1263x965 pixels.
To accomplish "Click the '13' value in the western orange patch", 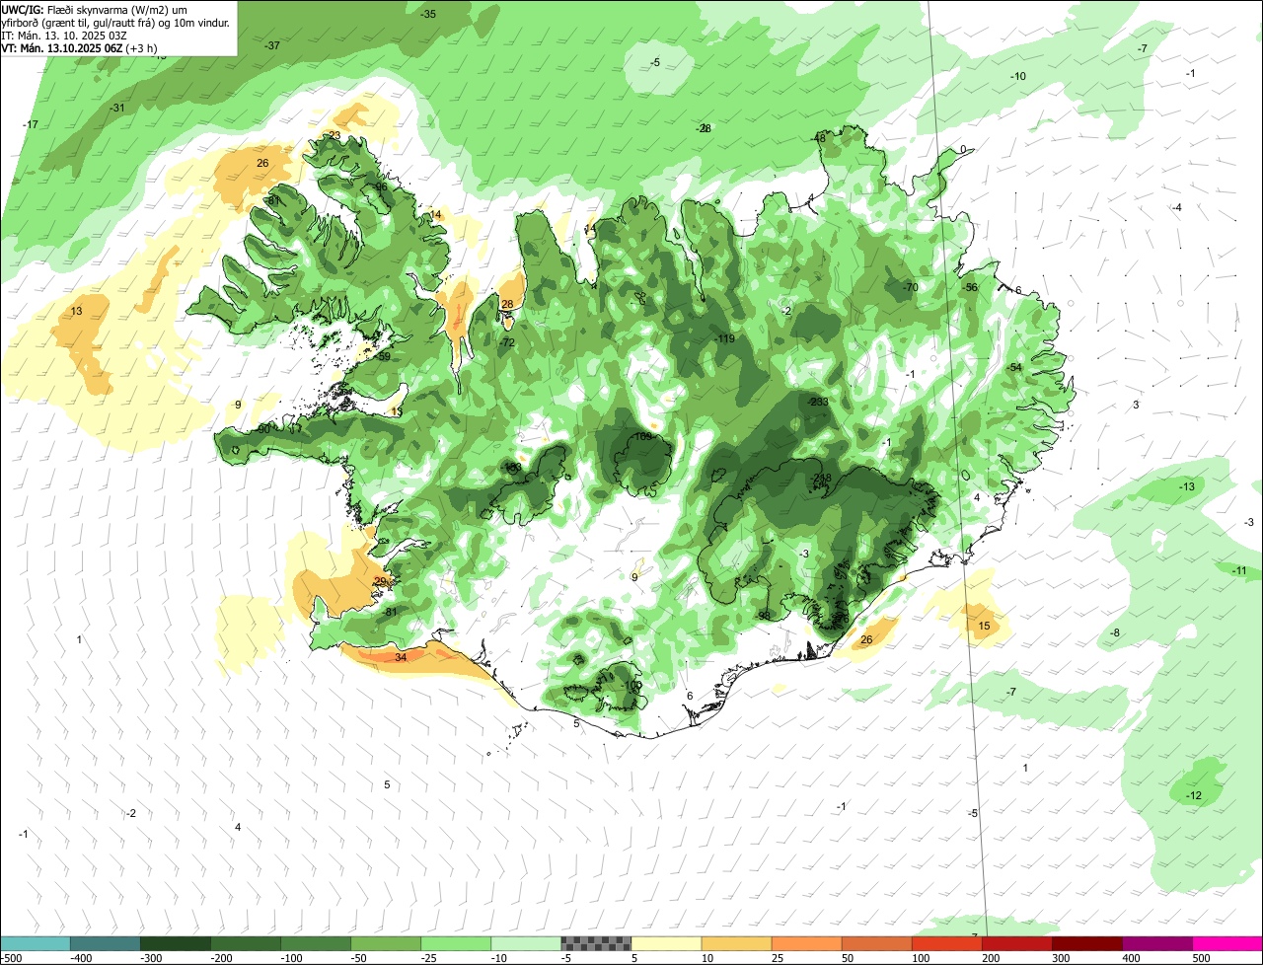I will tap(76, 312).
